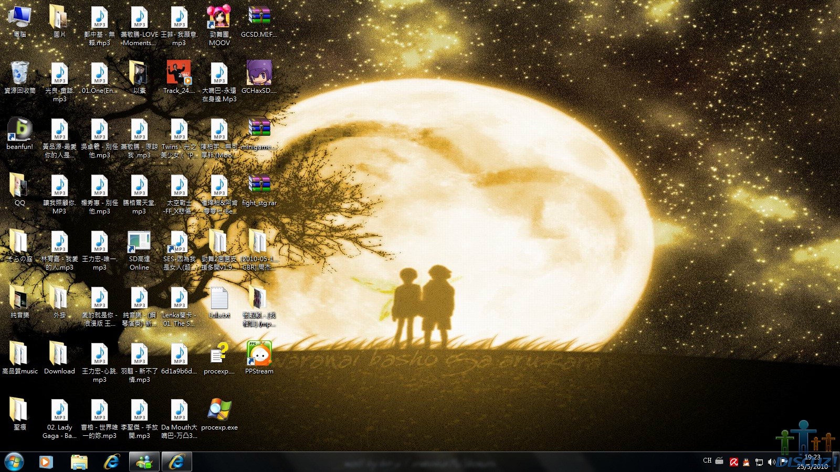Select the 6d1a9b6d... mp3 file
The height and width of the screenshot is (472, 840).
[180, 359]
